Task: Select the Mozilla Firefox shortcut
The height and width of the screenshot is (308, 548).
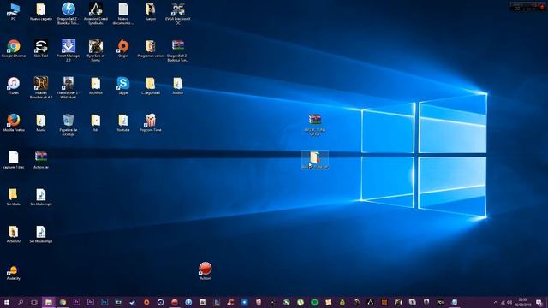Action: click(x=14, y=123)
